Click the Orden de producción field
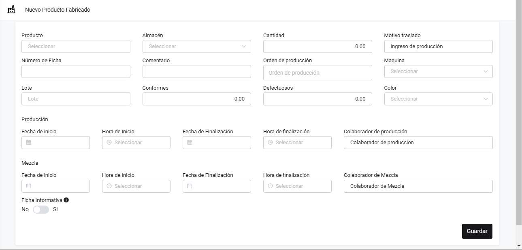 (317, 73)
